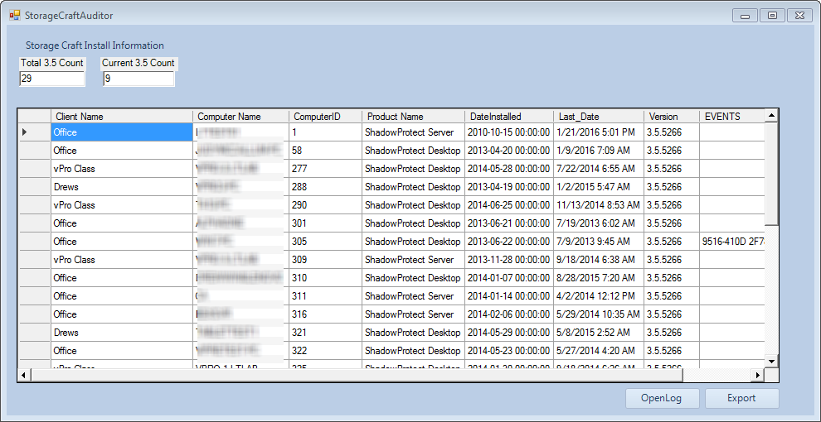Click highlighted 'Office' cell in first row

click(x=121, y=132)
